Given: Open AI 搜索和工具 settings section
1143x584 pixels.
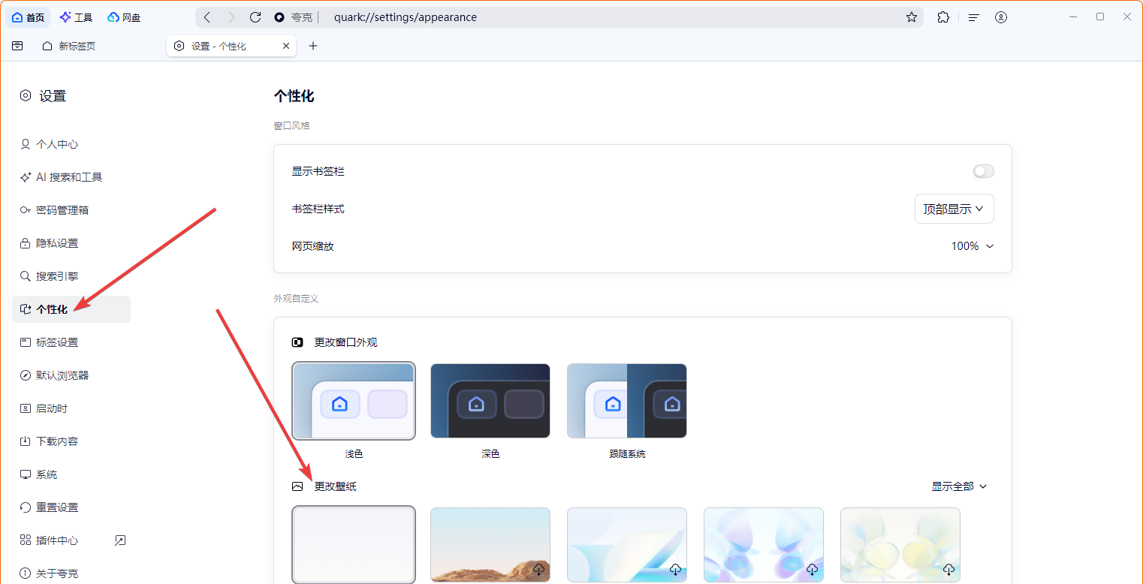Looking at the screenshot, I should tap(71, 177).
